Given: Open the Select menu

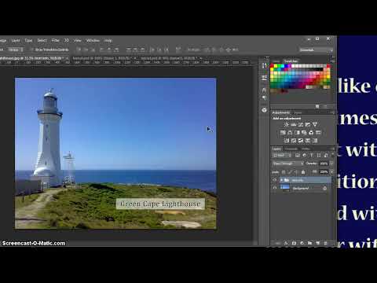Looking at the screenshot, I should 42,40.
